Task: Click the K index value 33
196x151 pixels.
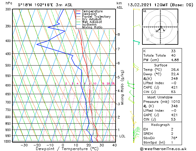Action: point(173,51)
